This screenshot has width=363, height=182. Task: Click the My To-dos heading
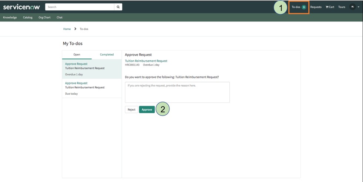pos(73,44)
